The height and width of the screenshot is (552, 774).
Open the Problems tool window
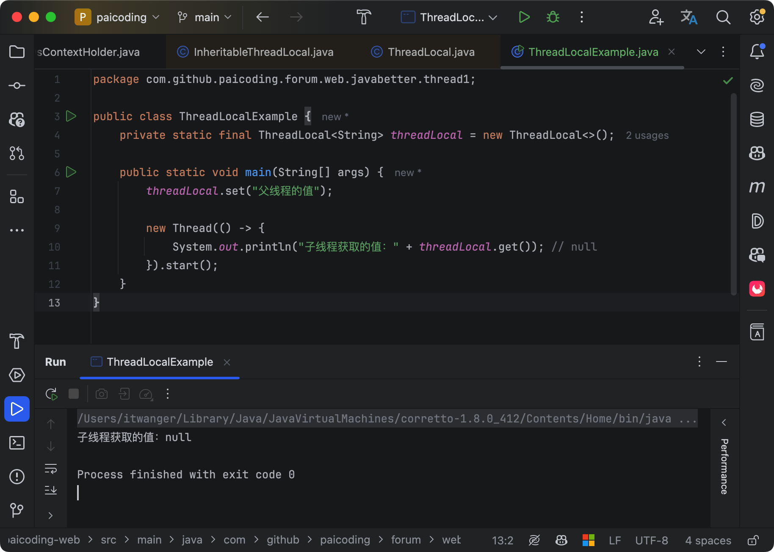[x=17, y=476]
